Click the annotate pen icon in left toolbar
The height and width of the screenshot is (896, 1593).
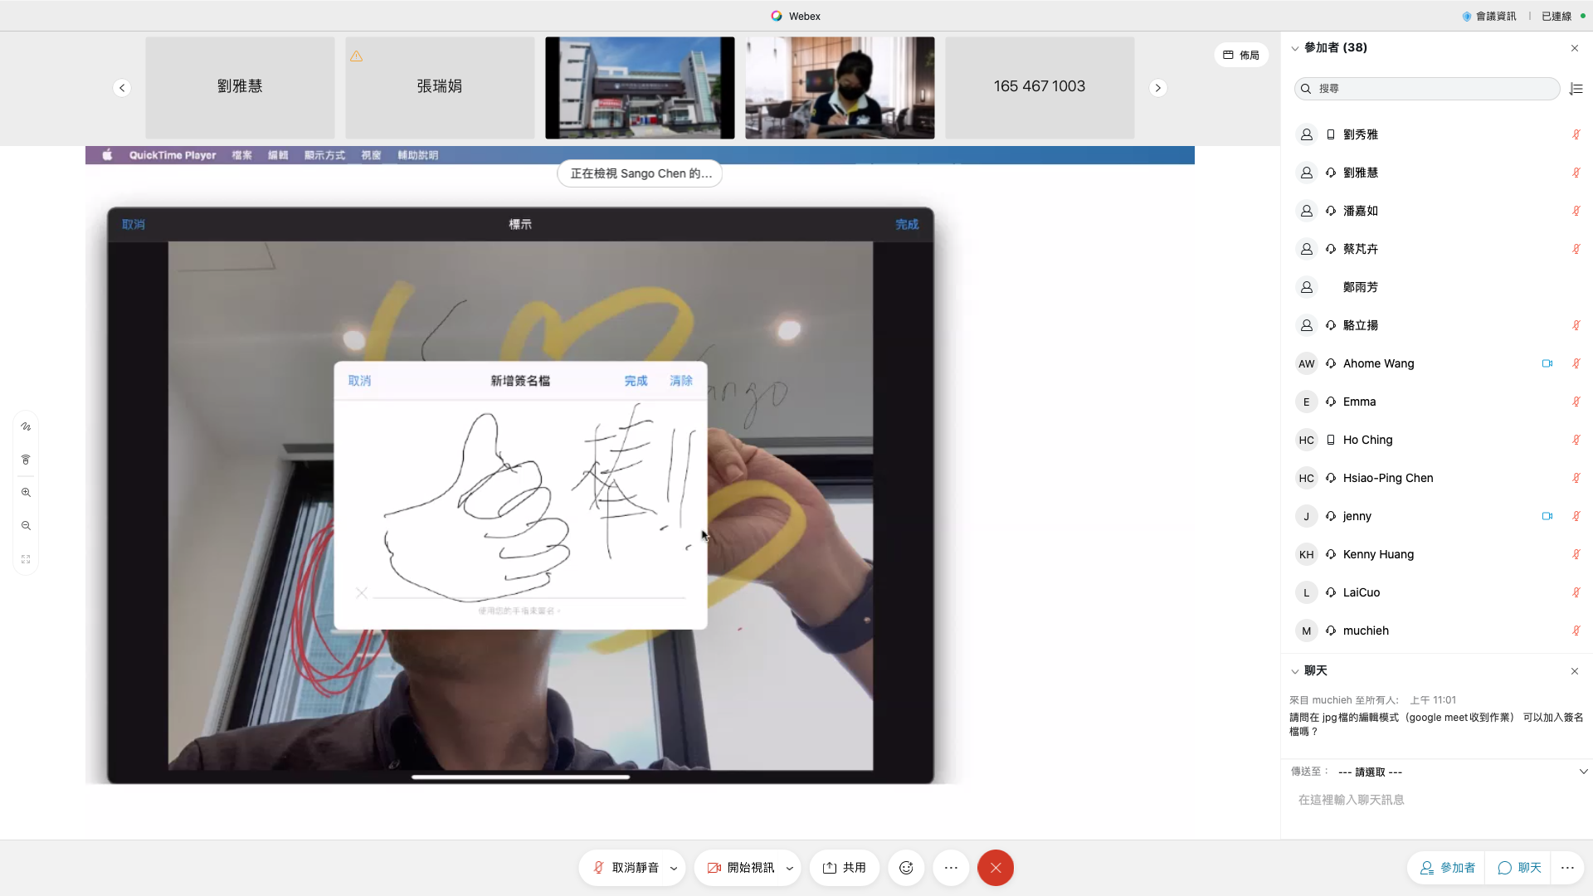[x=26, y=426]
